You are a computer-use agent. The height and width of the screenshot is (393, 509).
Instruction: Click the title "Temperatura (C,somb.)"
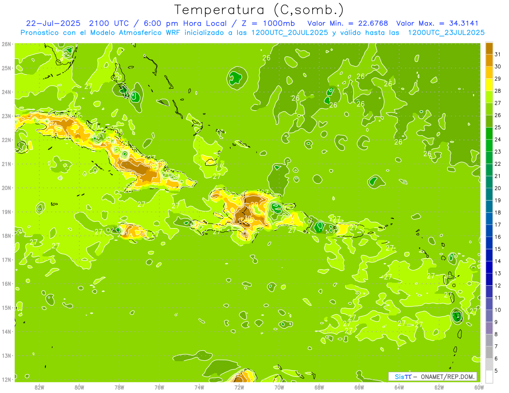click(x=259, y=10)
